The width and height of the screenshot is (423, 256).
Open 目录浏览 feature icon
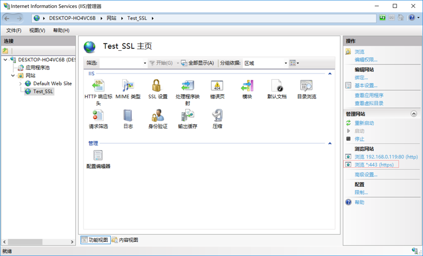tap(307, 86)
